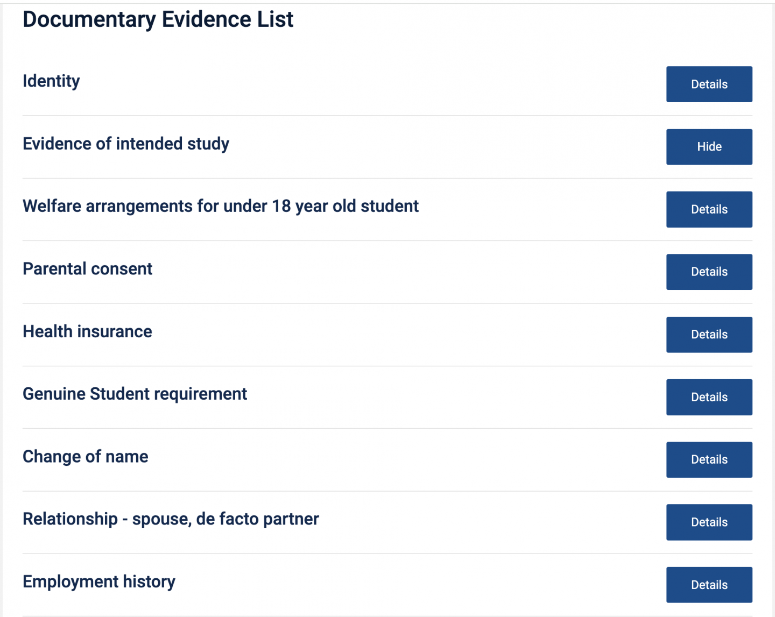Click Details beside Change of name
The height and width of the screenshot is (617, 775).
709,459
